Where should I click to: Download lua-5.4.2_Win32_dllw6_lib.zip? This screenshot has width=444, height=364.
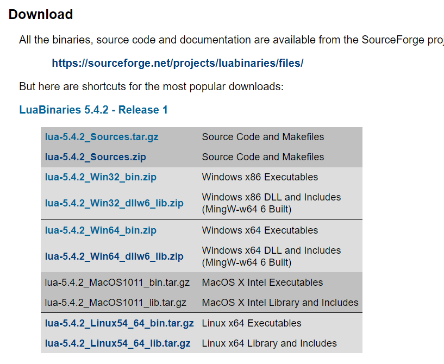[114, 203]
